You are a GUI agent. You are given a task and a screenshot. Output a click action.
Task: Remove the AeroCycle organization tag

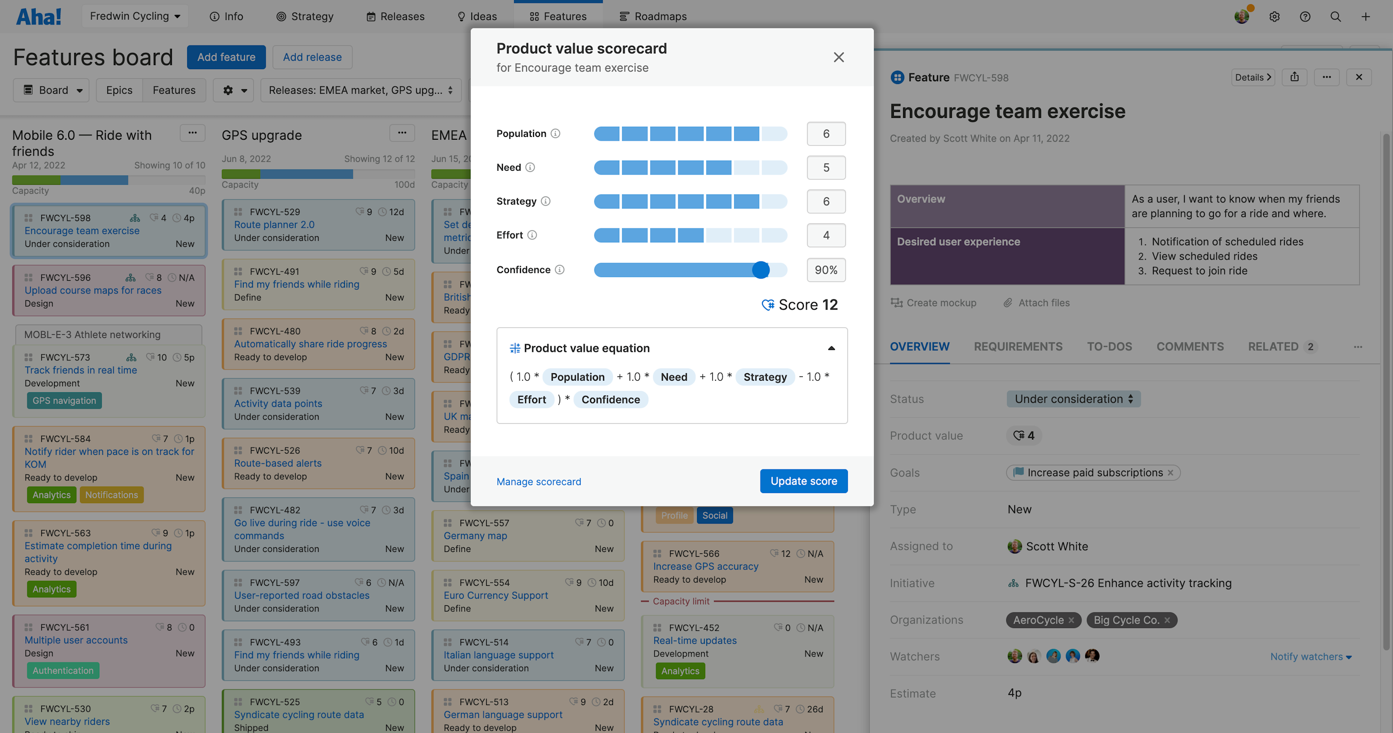[1072, 620]
